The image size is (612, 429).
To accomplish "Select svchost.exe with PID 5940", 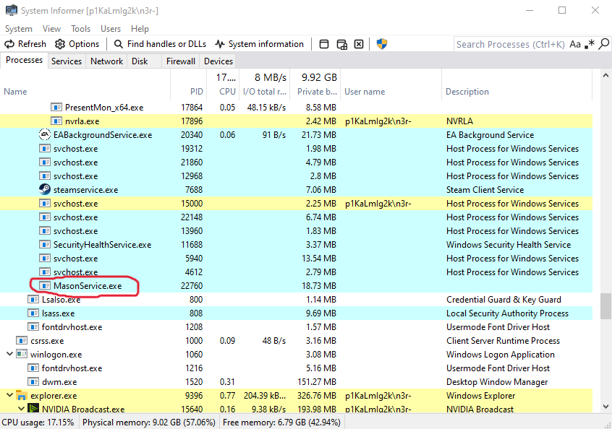I will 297,259.
